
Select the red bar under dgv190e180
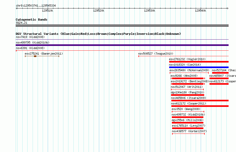187,95
